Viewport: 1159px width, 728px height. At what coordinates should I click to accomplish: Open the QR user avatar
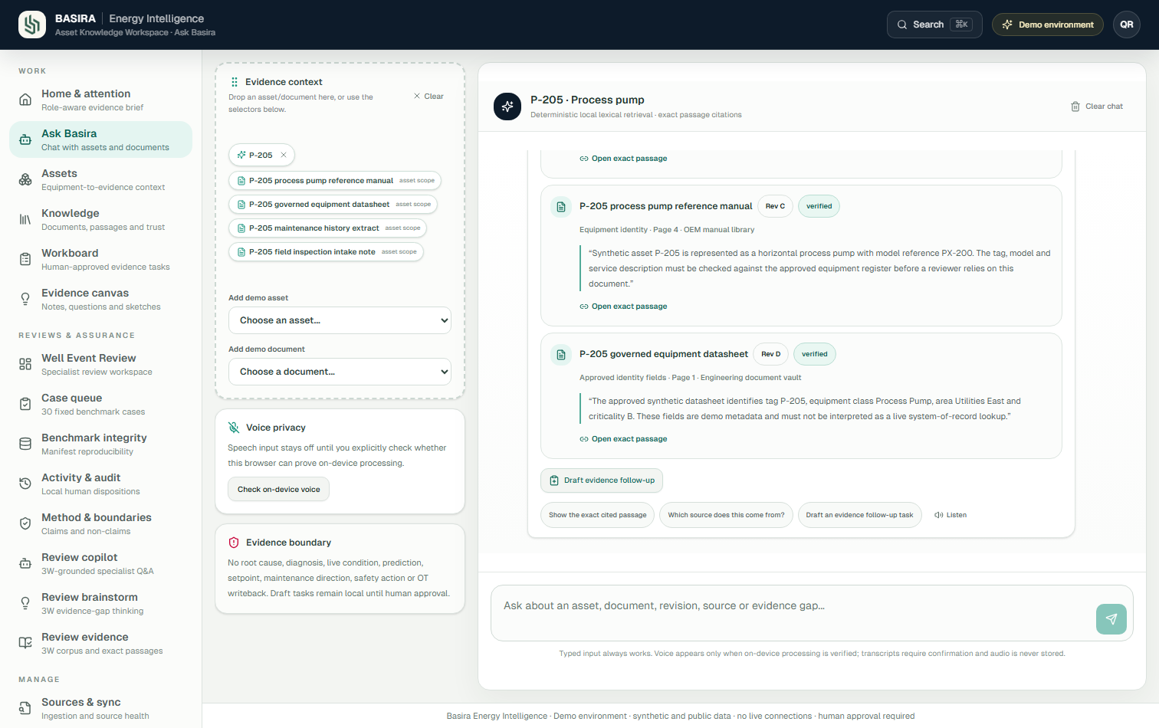tap(1127, 25)
